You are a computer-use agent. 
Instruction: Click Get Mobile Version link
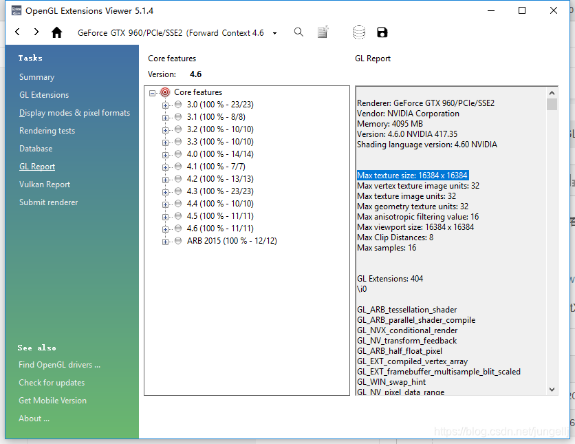[x=52, y=401]
